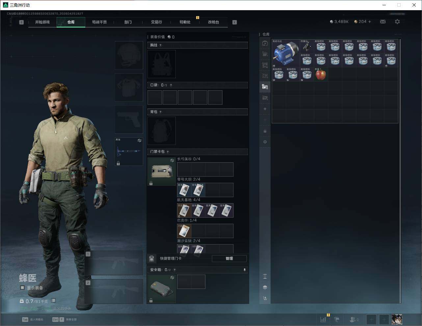Swap the secure container via arrows icon
Screen dimensions: 422x326
[x=172, y=278]
